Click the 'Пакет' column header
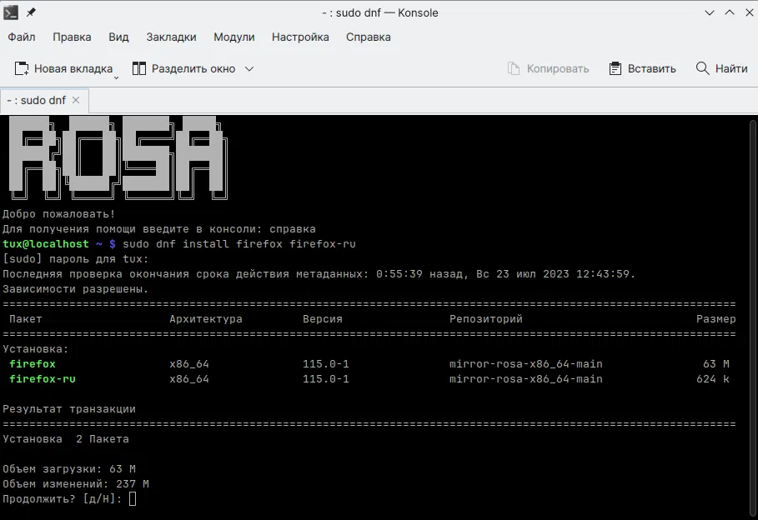The height and width of the screenshot is (520, 758). (x=26, y=319)
